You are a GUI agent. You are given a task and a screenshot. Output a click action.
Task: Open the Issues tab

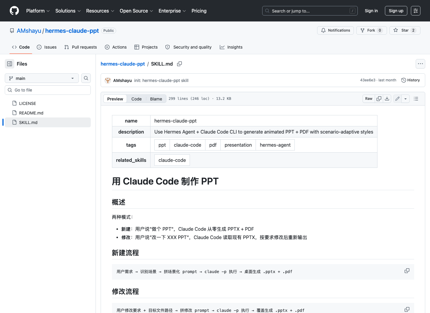[47, 47]
